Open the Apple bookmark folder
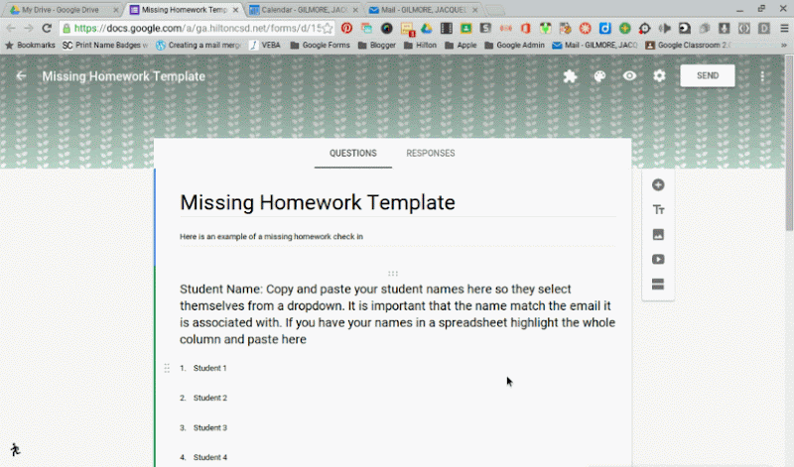This screenshot has height=467, width=794. pyautogui.click(x=461, y=45)
